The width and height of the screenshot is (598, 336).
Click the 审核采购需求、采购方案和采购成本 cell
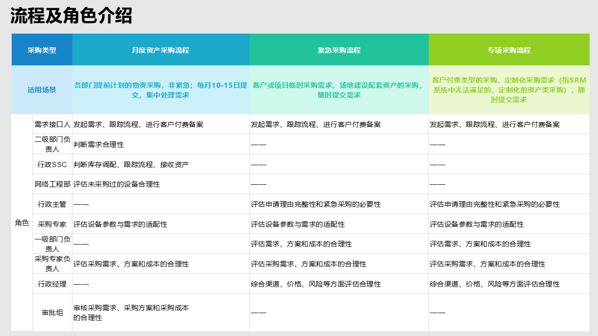pos(131,313)
